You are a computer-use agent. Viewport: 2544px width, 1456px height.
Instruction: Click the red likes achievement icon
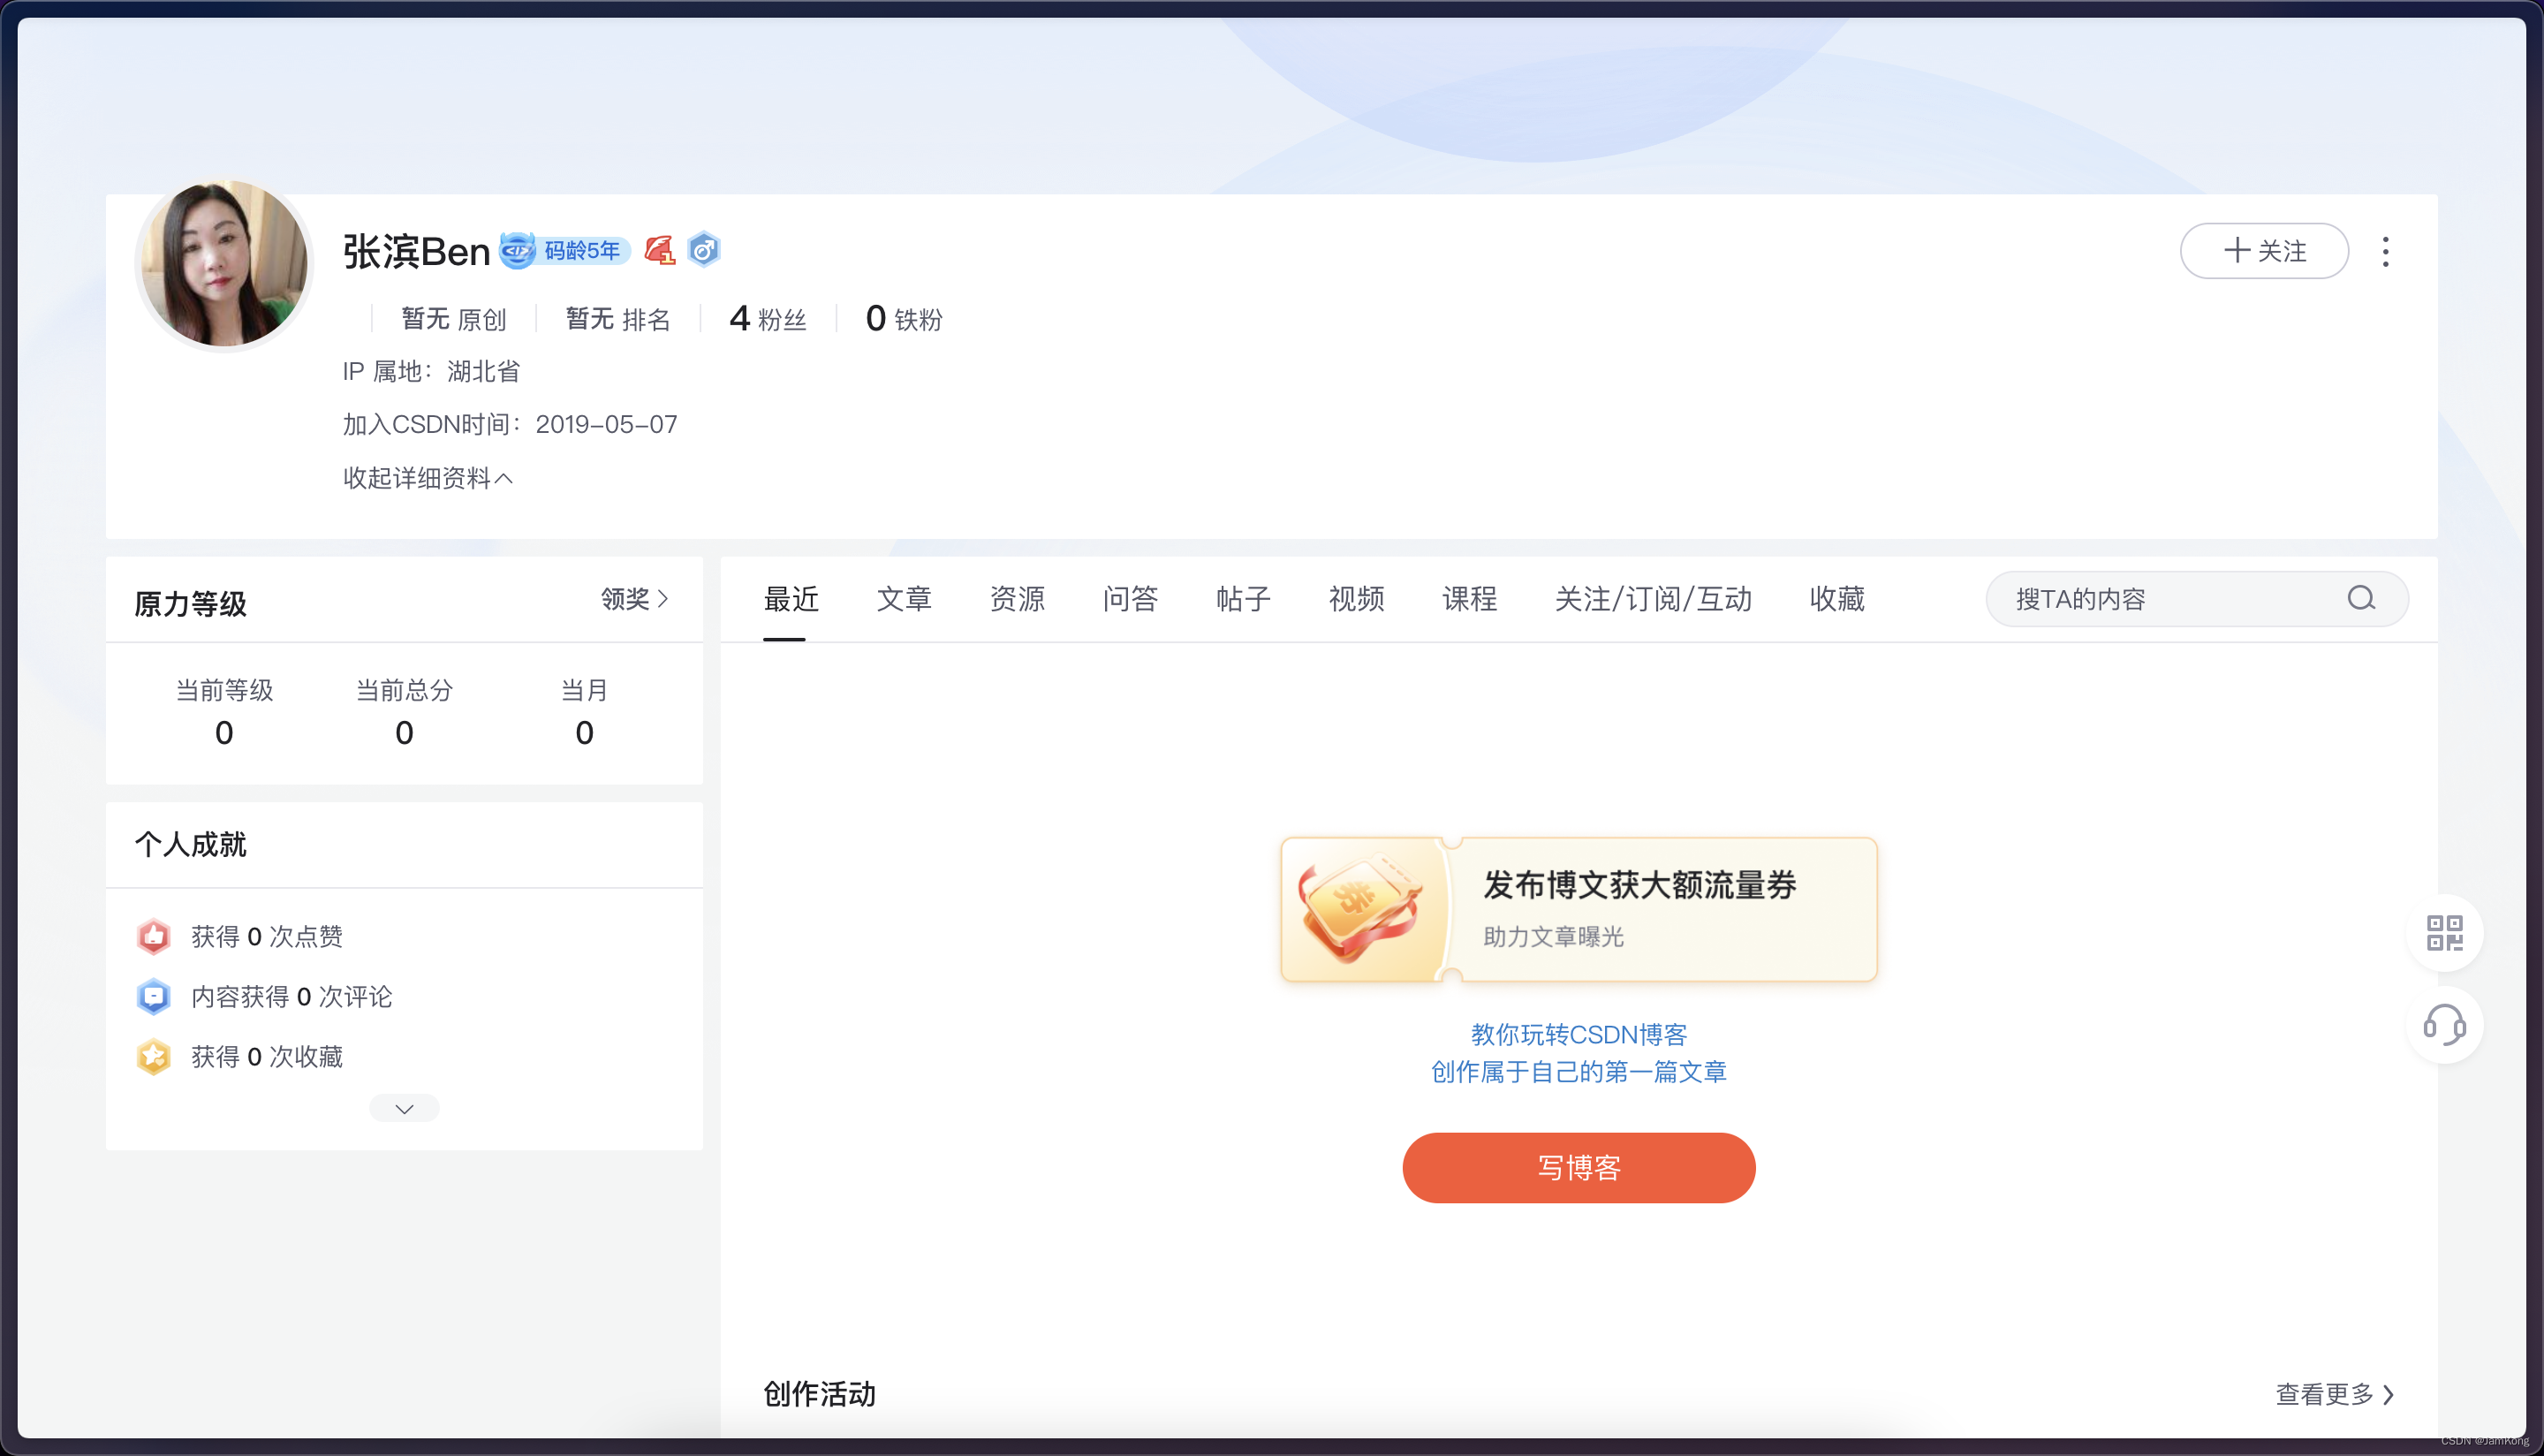tap(153, 936)
